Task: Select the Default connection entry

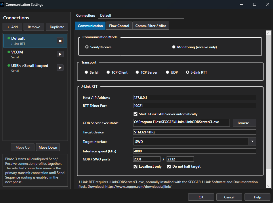Action: coord(35,41)
